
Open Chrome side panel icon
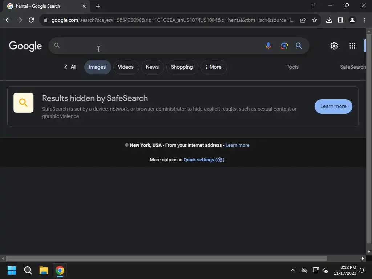(x=341, y=20)
